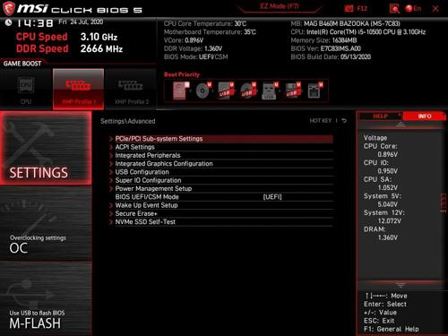Screen dimensions: 448x336
Task: Open M-FLASH to flash BIOS via USB
Action: click(46, 298)
